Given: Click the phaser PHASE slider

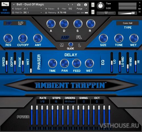Looking at the screenshot, I should 23,63.
